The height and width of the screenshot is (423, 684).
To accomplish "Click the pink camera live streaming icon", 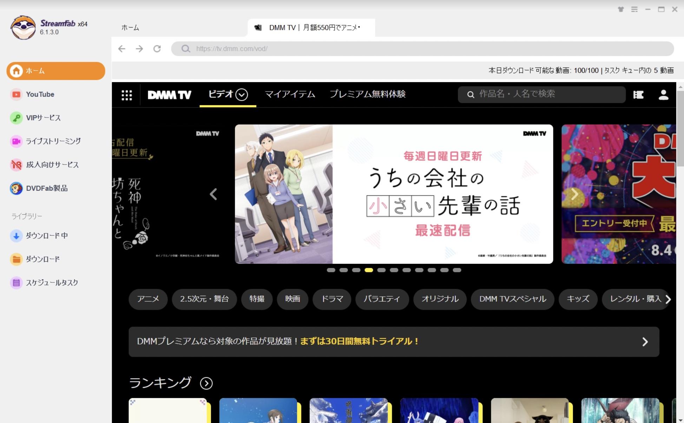I will tap(16, 141).
